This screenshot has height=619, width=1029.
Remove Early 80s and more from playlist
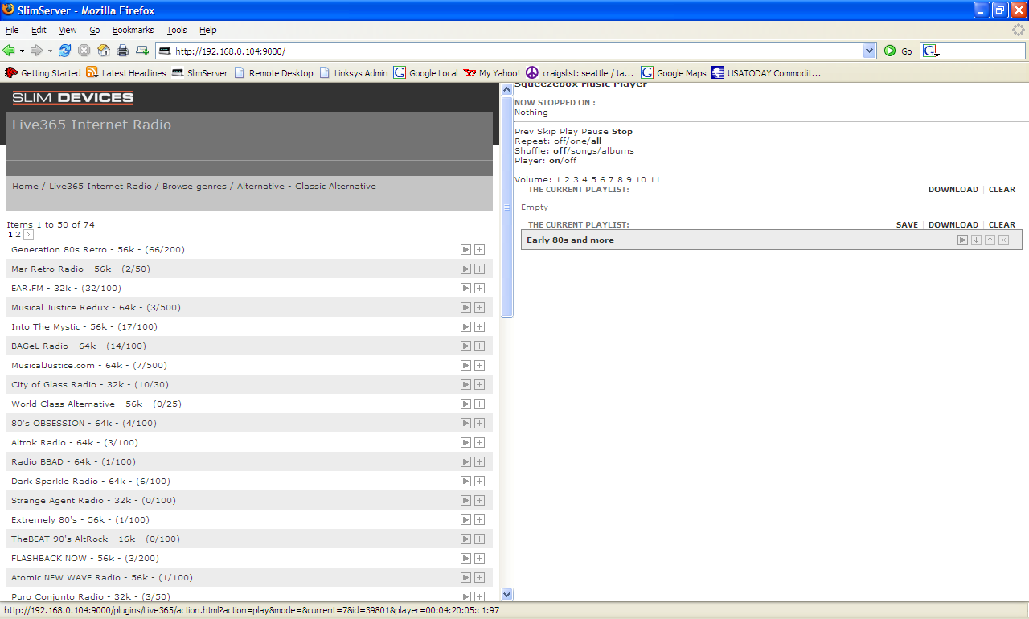1003,240
